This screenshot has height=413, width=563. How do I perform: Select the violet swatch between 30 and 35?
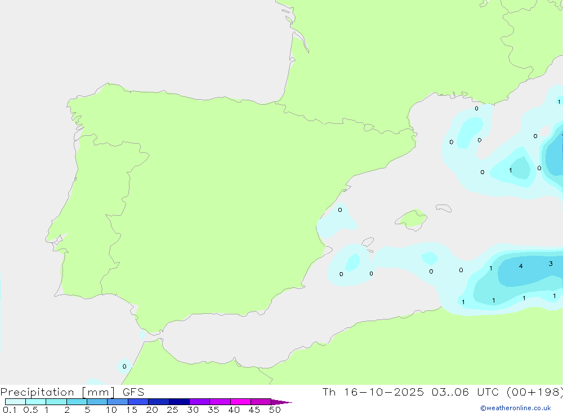[200, 402]
